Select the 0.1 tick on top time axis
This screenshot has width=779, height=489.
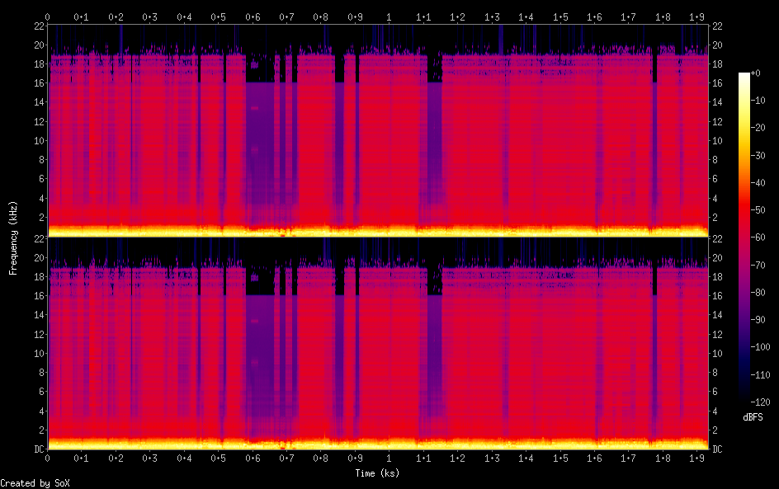pos(81,16)
